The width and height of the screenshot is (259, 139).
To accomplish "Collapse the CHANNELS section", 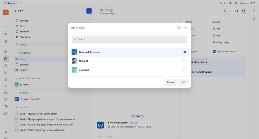I will (x=16, y=53).
